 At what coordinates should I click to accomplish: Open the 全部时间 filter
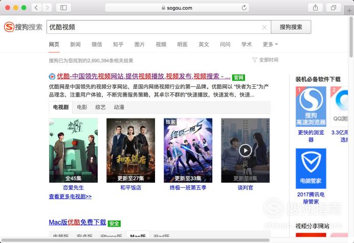pyautogui.click(x=265, y=60)
